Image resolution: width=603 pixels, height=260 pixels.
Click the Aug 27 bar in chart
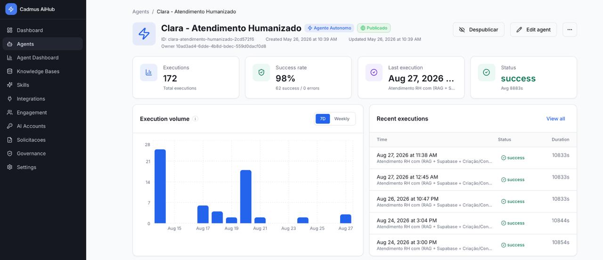pos(346,219)
